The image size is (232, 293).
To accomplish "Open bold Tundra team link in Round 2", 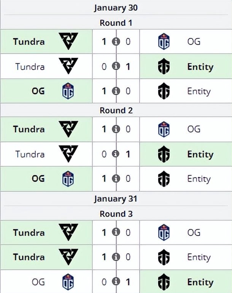I will pyautogui.click(x=29, y=129).
